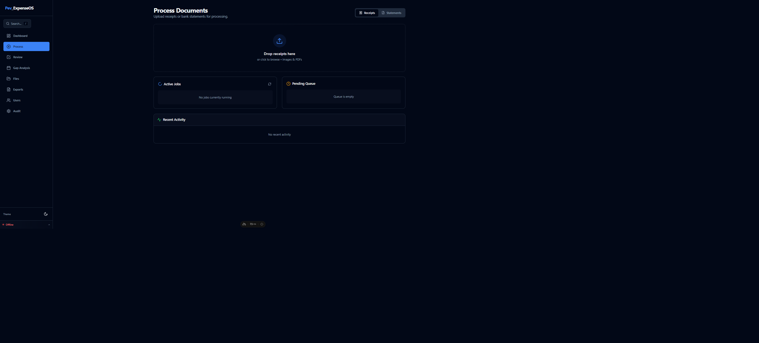759x343 pixels.
Task: Click the Offline status indicator
Action: coord(9,225)
